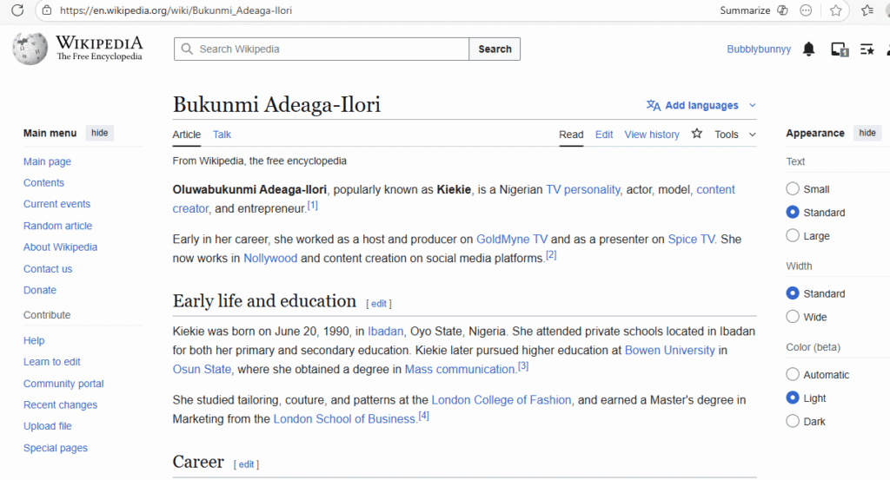Open the browser favorites list icon
The height and width of the screenshot is (480, 890).
coord(867,10)
